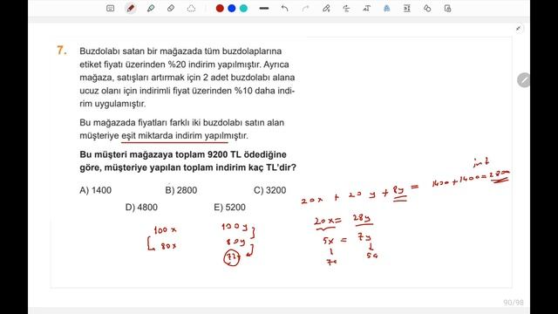Click answer choice C) 3200
This screenshot has width=558, height=314.
tap(269, 190)
